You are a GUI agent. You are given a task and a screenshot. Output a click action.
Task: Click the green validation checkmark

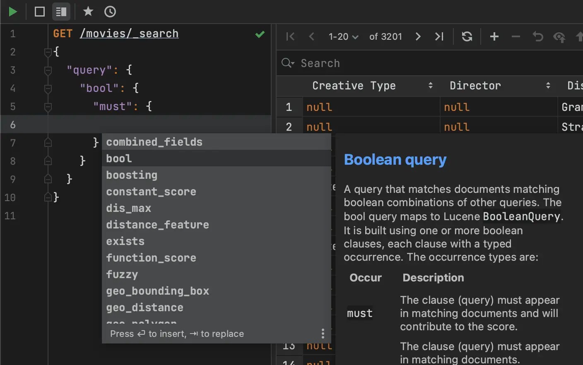tap(260, 34)
